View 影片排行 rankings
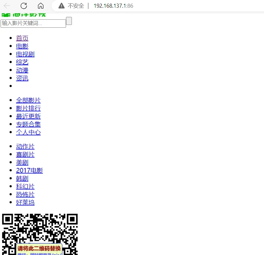 point(28,108)
